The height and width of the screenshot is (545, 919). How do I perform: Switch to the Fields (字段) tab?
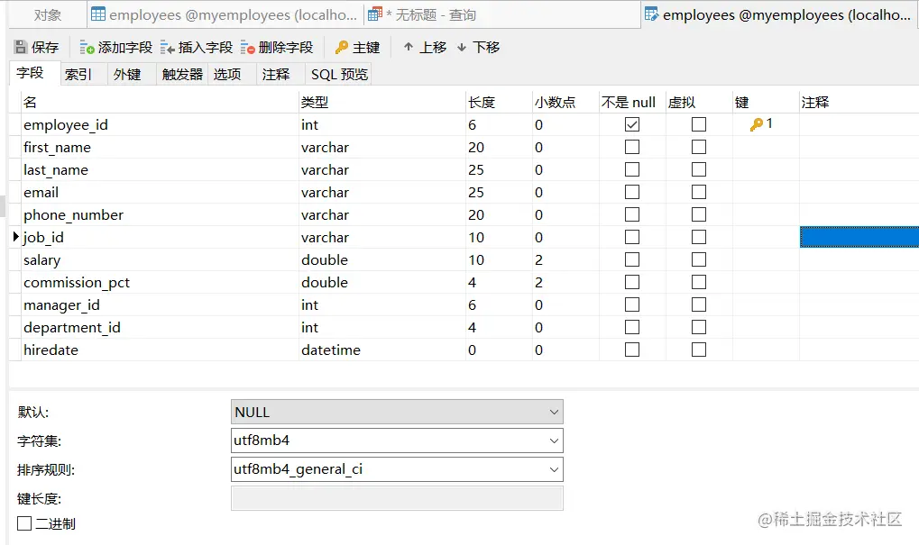tap(34, 73)
